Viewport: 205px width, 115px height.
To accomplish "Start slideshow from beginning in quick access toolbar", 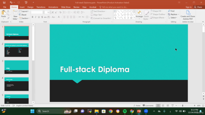I will point(26,3).
